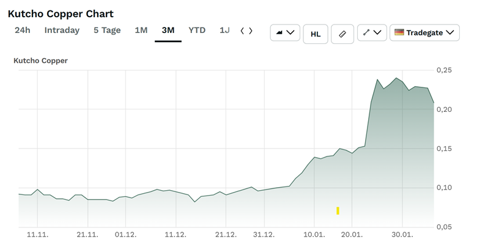477x247 pixels.
Task: Show the 5 Tage chart range
Action: click(x=107, y=30)
